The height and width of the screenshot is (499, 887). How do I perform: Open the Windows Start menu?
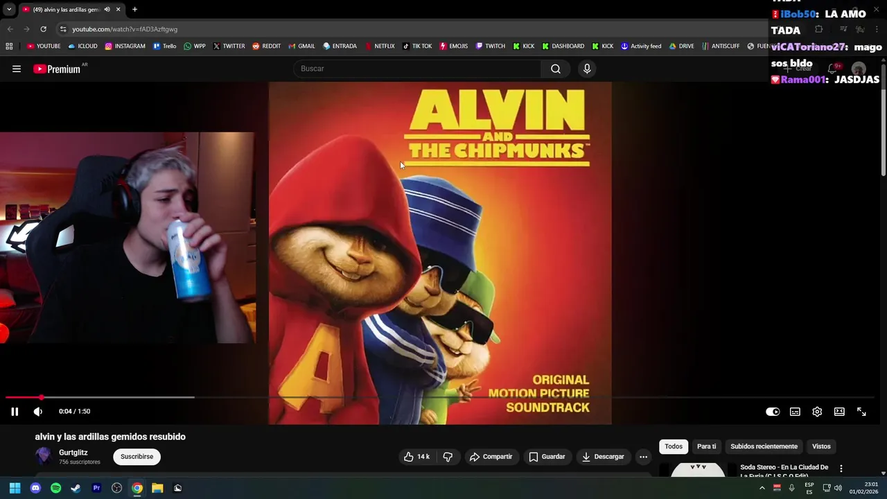[15, 488]
